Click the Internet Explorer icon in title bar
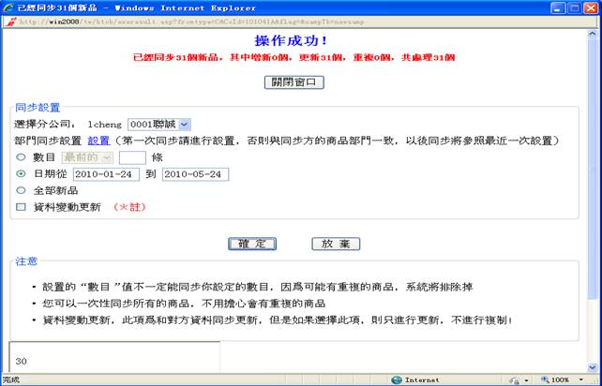The width and height of the screenshot is (602, 386). (8, 7)
